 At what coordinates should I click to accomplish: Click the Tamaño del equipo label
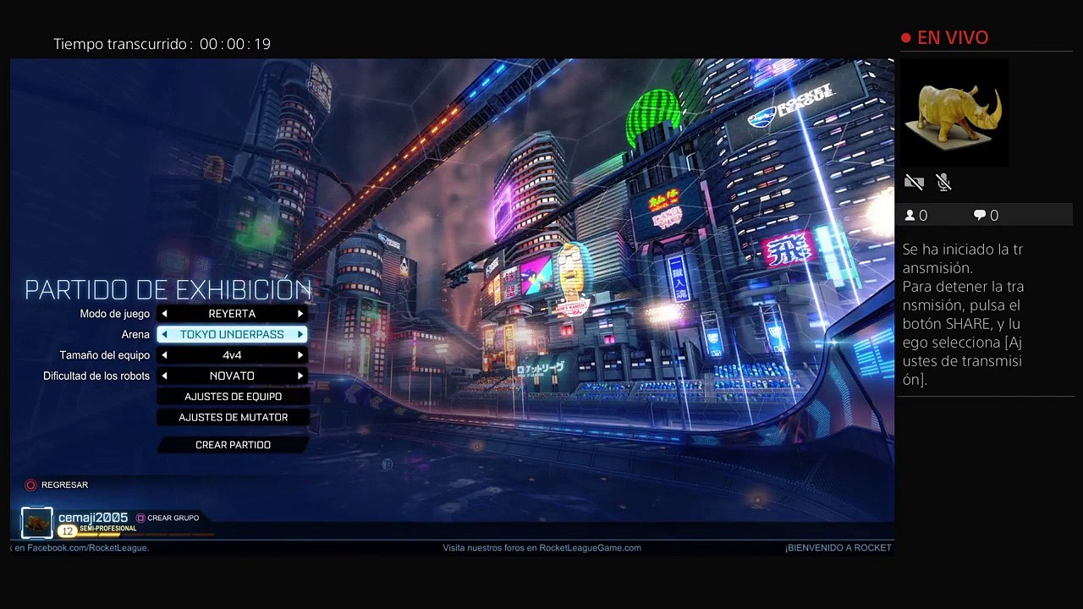pos(105,355)
